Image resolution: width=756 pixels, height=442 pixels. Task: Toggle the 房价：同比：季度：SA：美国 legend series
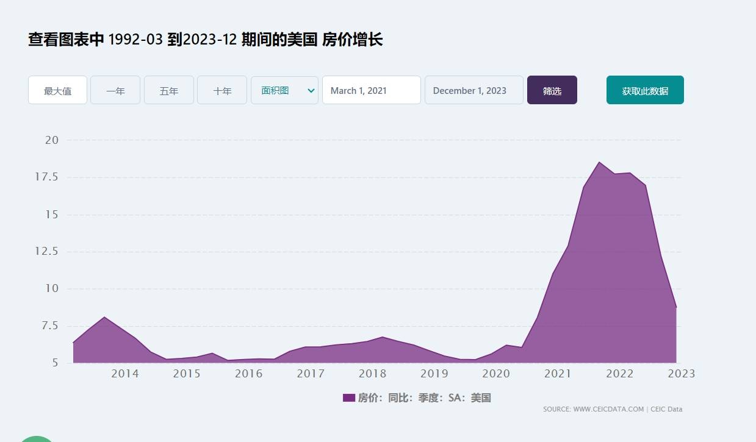click(x=424, y=398)
